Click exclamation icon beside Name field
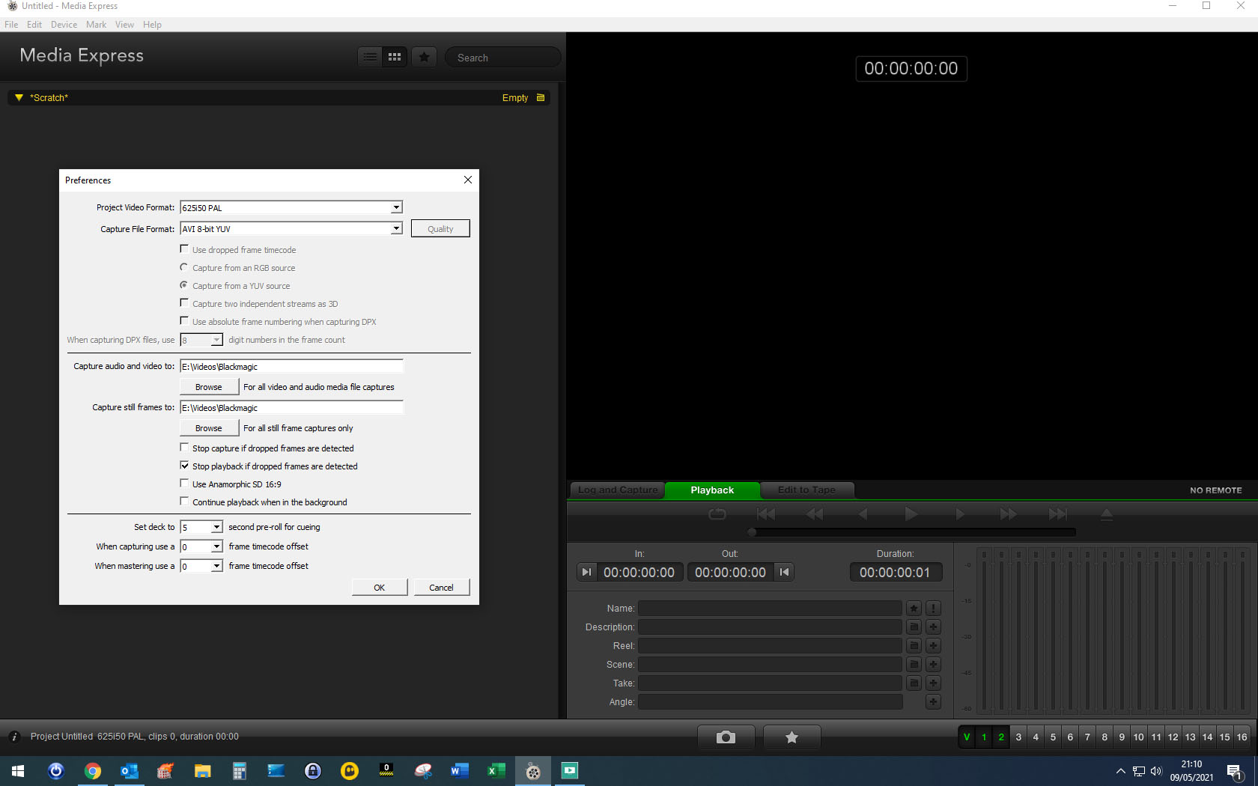The height and width of the screenshot is (786, 1258). (933, 609)
